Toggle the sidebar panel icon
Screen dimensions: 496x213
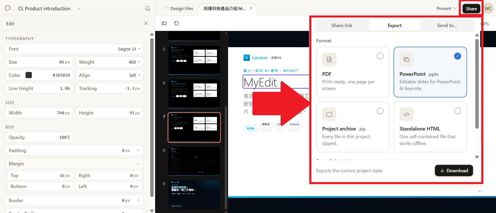pos(164,23)
